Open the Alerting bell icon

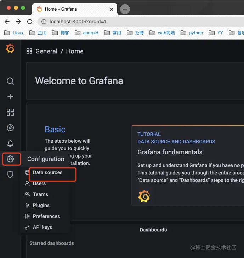10,143
